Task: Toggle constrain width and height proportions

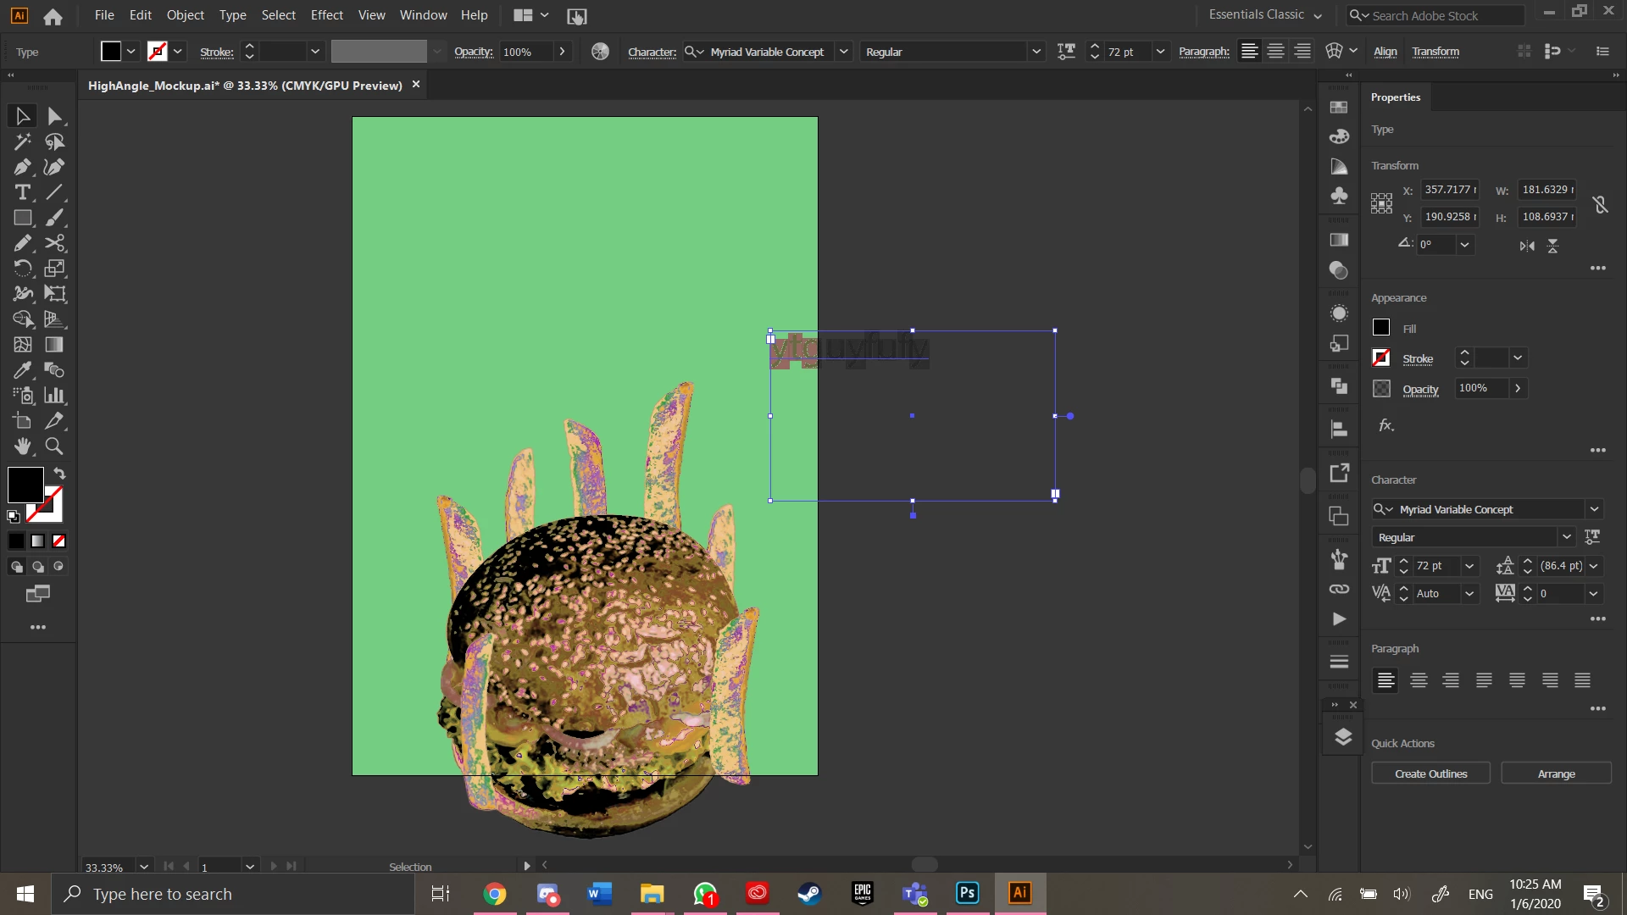Action: (1600, 204)
